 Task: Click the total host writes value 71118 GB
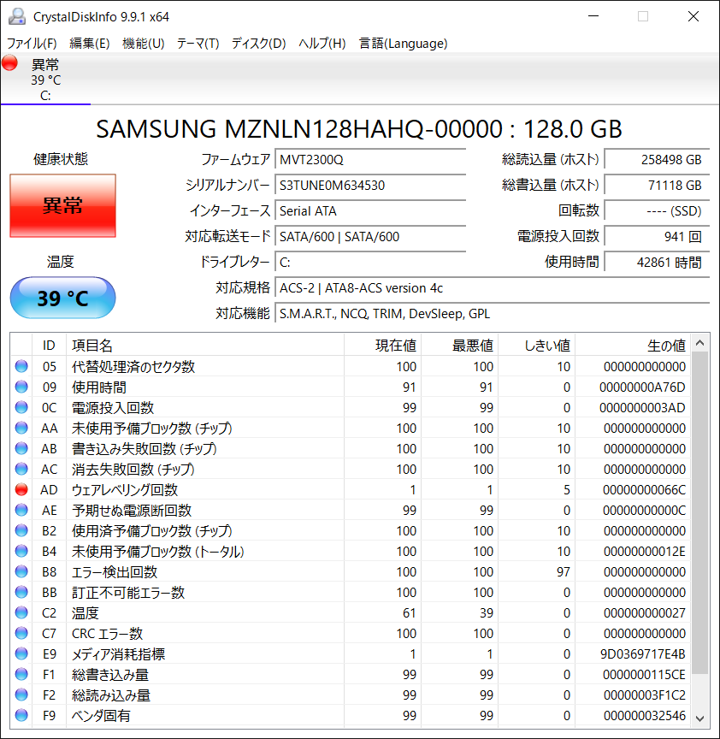point(657,186)
